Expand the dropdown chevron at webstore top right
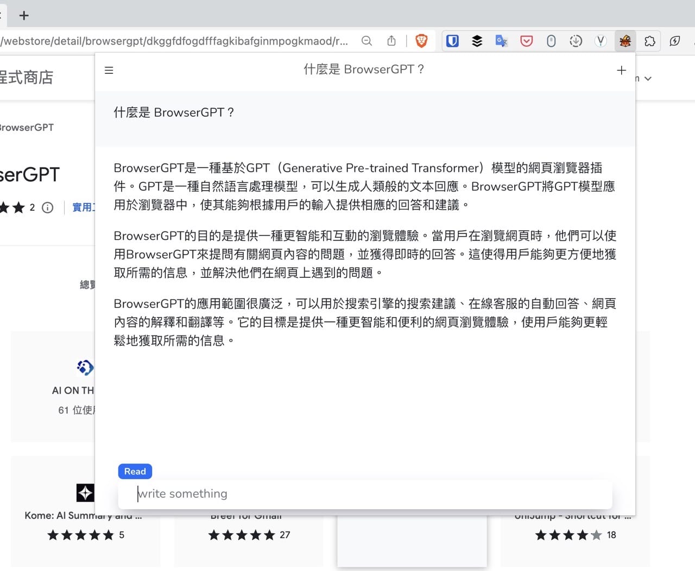This screenshot has height=571, width=695. [x=647, y=79]
